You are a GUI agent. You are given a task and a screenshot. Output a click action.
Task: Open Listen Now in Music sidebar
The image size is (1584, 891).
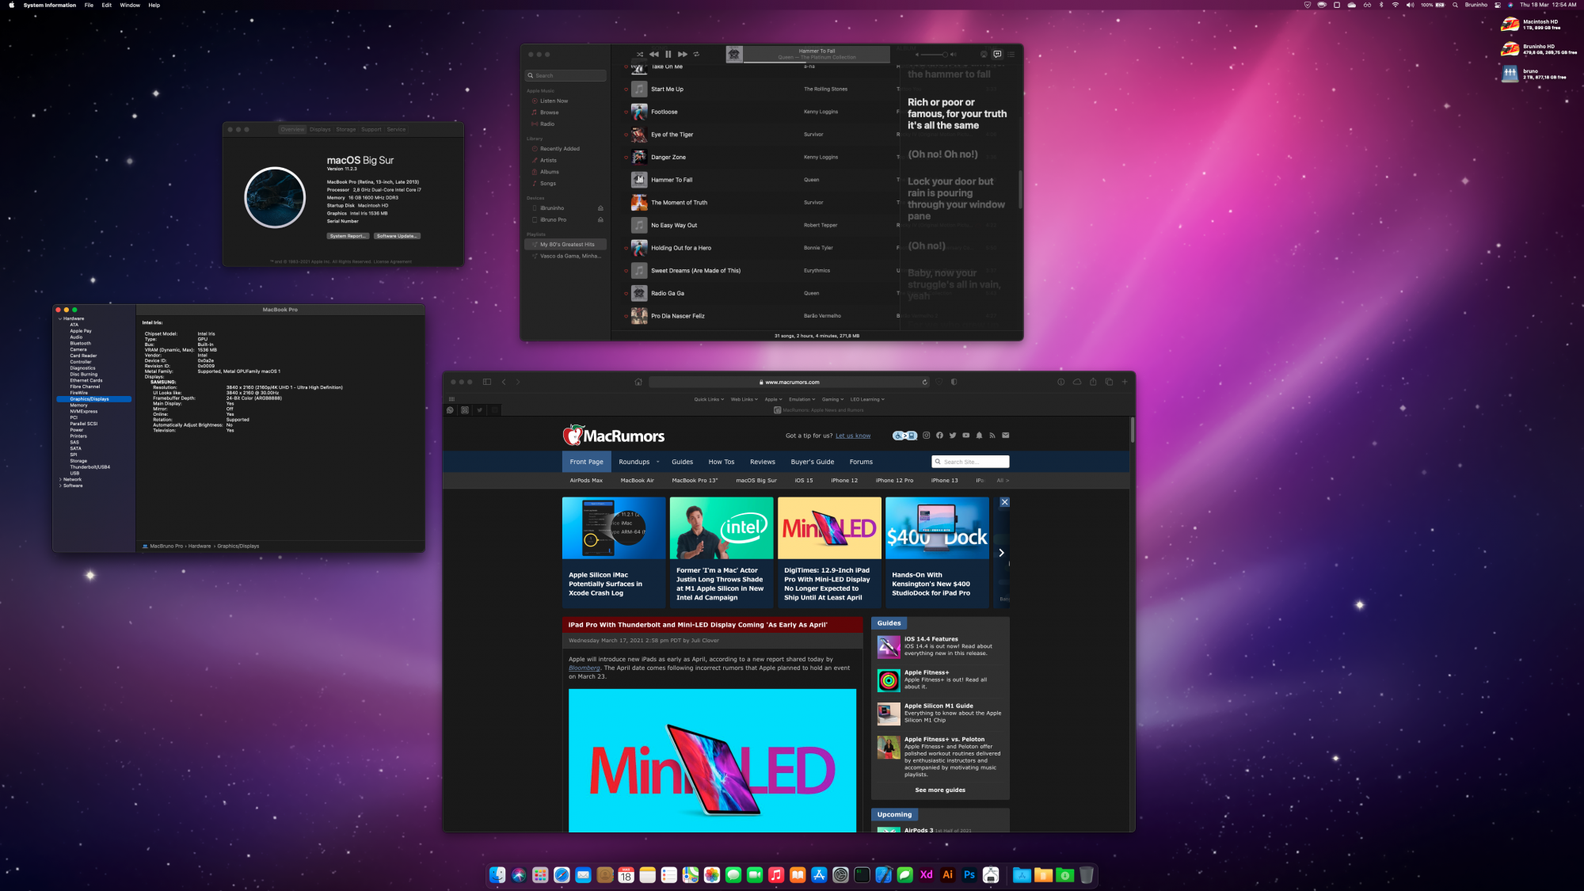coord(554,101)
